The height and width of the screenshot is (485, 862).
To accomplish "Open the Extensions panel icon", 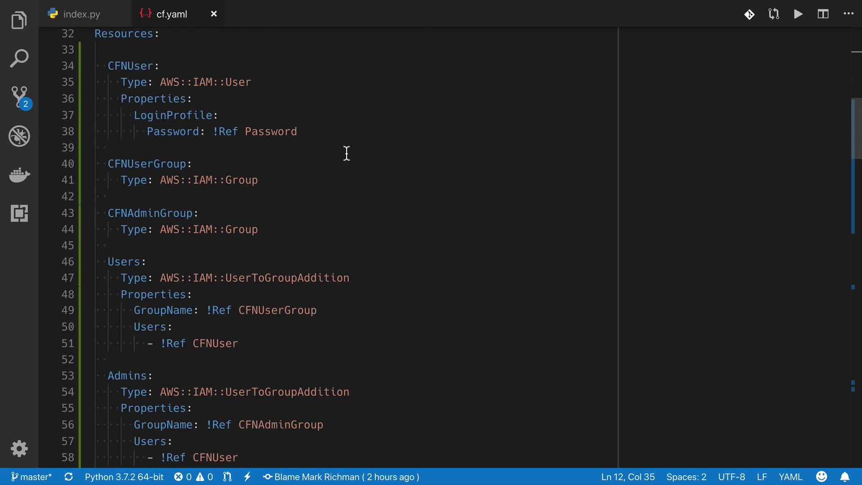I will [x=19, y=213].
